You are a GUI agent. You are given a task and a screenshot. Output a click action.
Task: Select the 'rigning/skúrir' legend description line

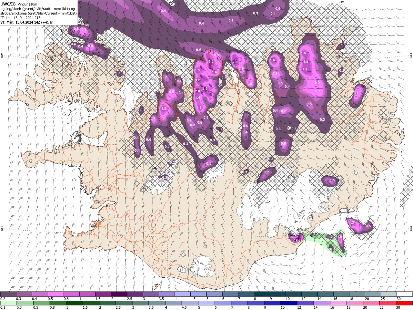coord(38,9)
